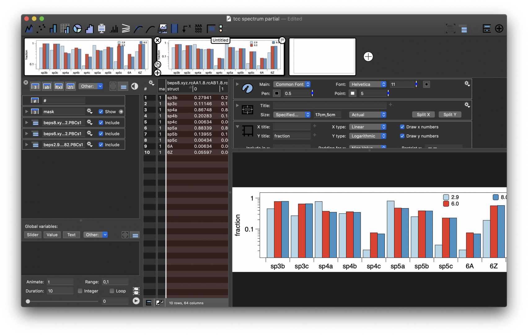Open the Y type Logarithmic dropdown
This screenshot has height=335, width=528.
coord(368,136)
